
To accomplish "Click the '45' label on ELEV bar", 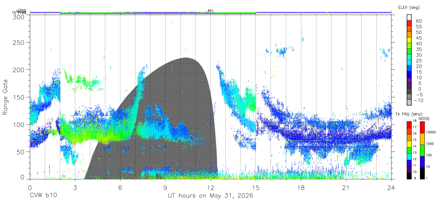I will tap(419, 38).
